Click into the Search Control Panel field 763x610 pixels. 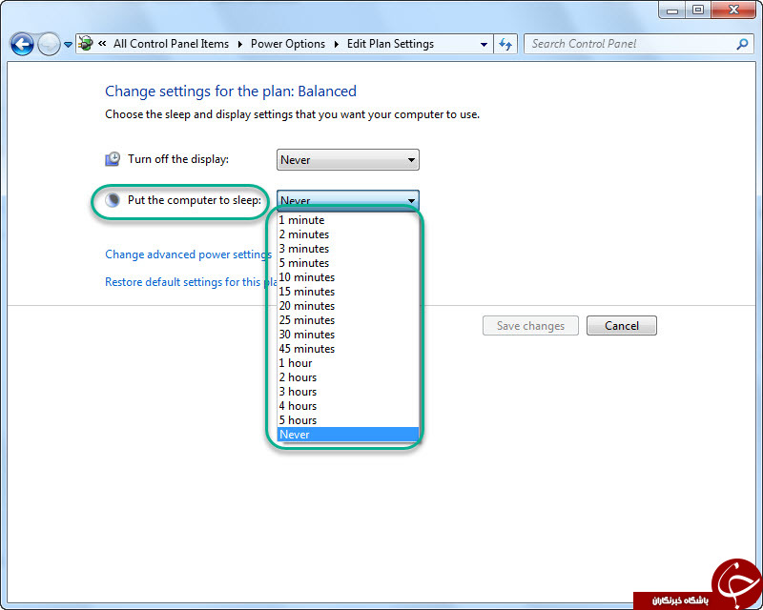[632, 44]
